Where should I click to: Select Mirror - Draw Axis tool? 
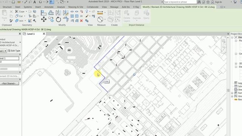tap(65, 12)
